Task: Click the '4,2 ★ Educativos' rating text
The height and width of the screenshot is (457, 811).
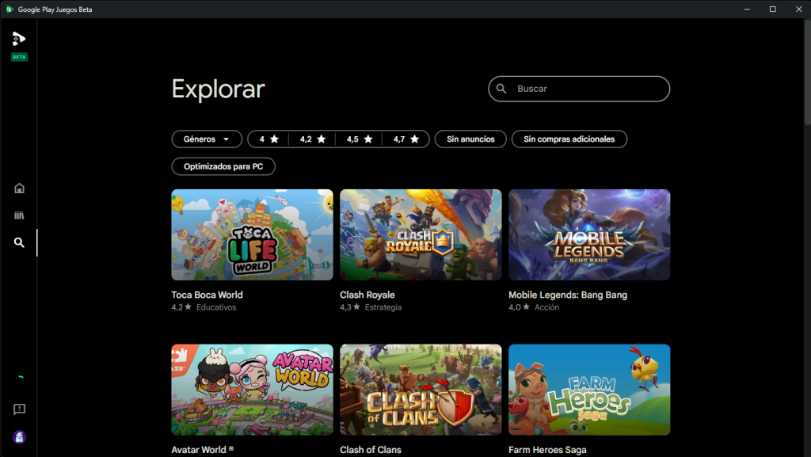Action: (x=204, y=307)
